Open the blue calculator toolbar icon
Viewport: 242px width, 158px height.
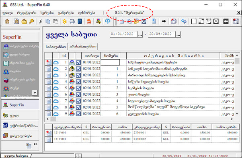point(80,21)
